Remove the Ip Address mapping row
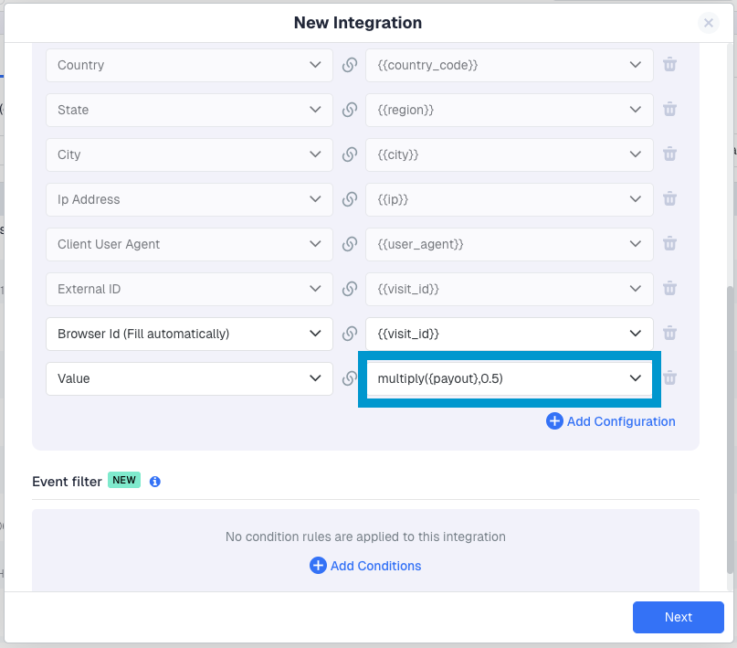 click(669, 199)
